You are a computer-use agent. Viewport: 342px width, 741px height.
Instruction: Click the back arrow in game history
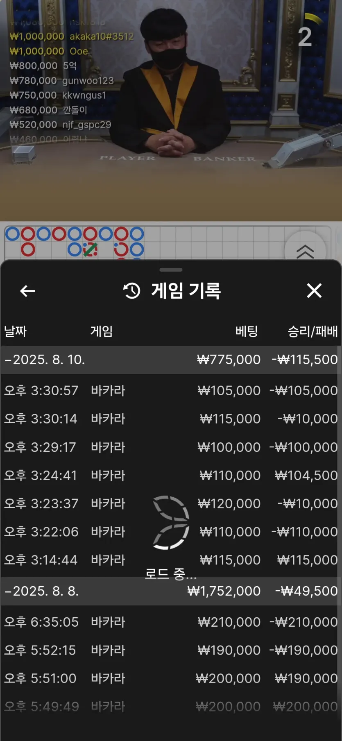coord(27,291)
